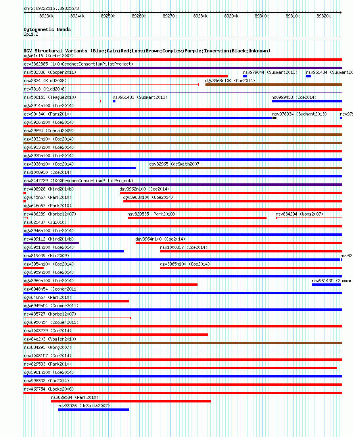This screenshot has width=353, height=437.
Task: Open dgv3964n100 (Coe2014) variant
Action: click(160, 240)
